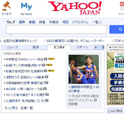
Task: Select the ウェブ search category
Action: click(x=11, y=22)
